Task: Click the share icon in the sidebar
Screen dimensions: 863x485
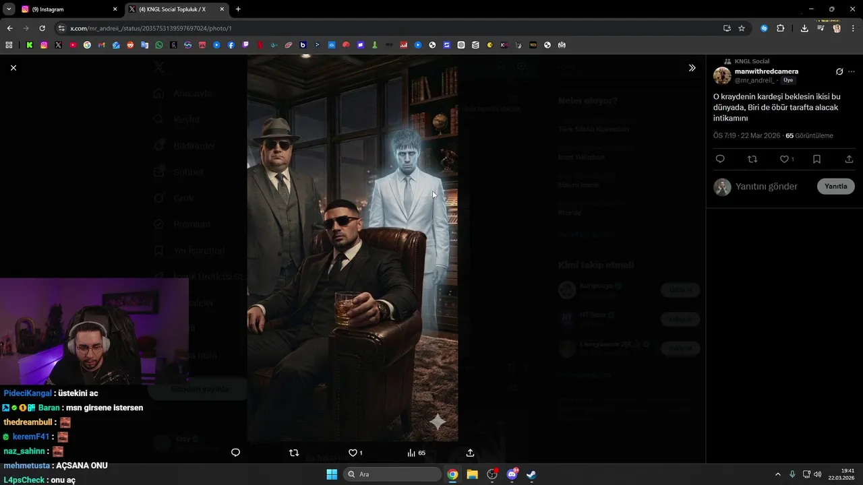Action: click(849, 159)
